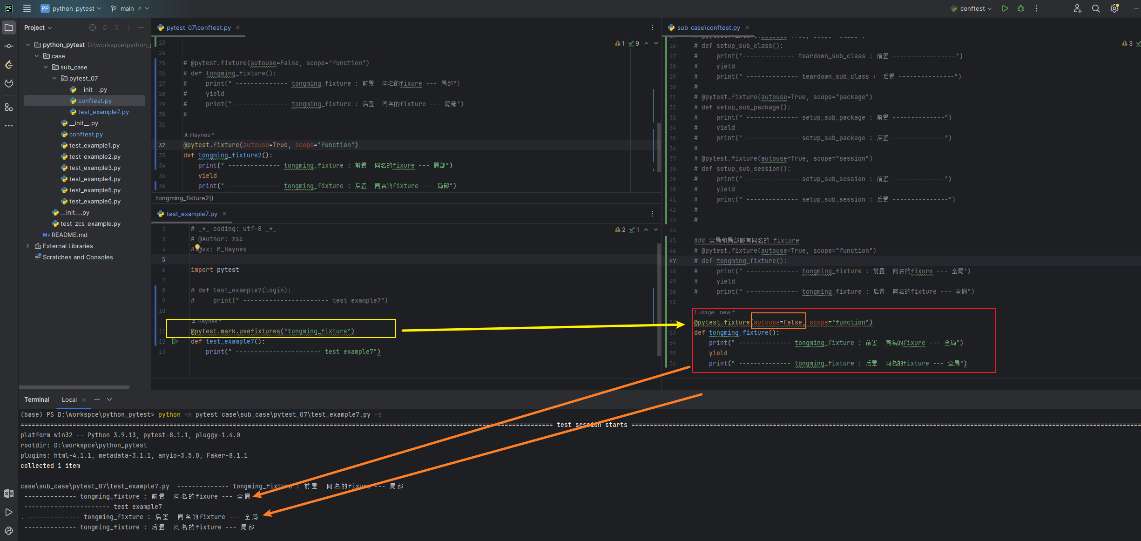Image resolution: width=1141 pixels, height=541 pixels.
Task: Go to previous highlighted error in test_example7
Action: pos(646,230)
